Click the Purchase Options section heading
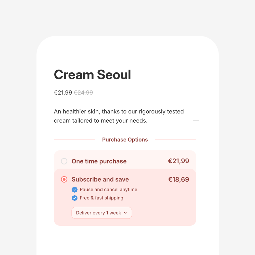The image size is (255, 255). (125, 139)
